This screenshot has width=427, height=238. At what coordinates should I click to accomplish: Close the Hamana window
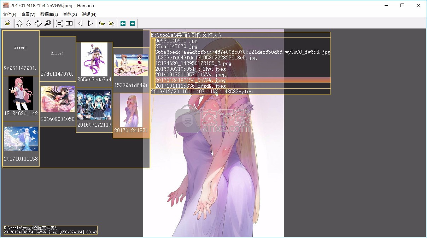coord(419,5)
